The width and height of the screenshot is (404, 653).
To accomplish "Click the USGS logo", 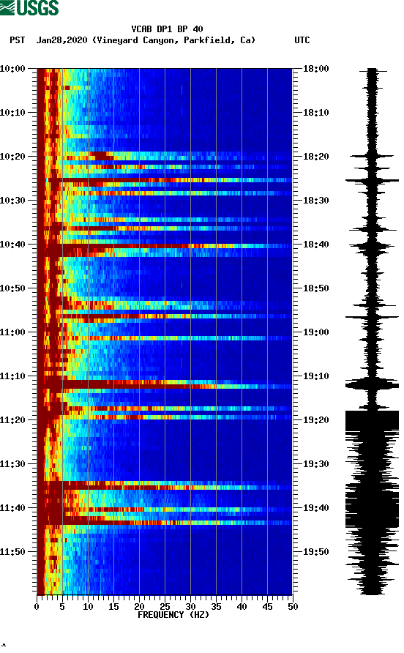I will pos(29,7).
